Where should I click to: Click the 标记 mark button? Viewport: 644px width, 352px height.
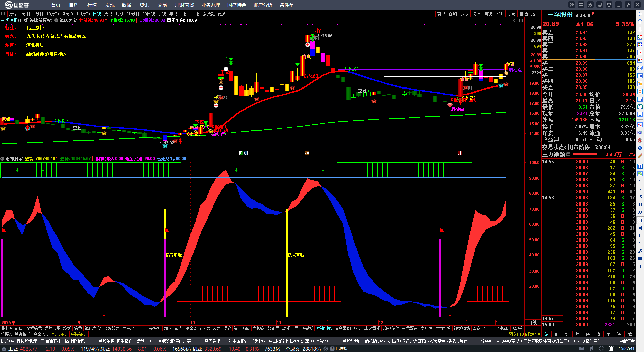point(512,14)
